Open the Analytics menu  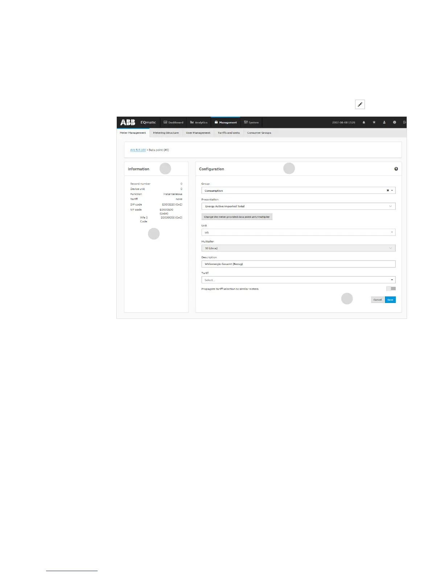click(x=199, y=122)
